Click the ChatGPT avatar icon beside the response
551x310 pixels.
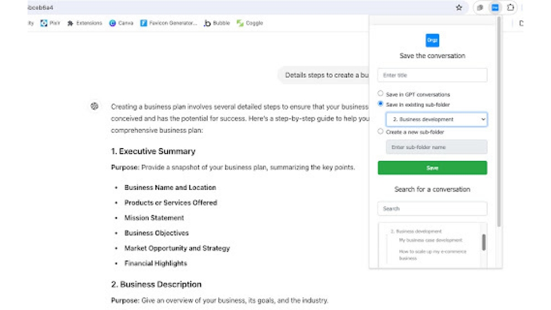pos(95,106)
